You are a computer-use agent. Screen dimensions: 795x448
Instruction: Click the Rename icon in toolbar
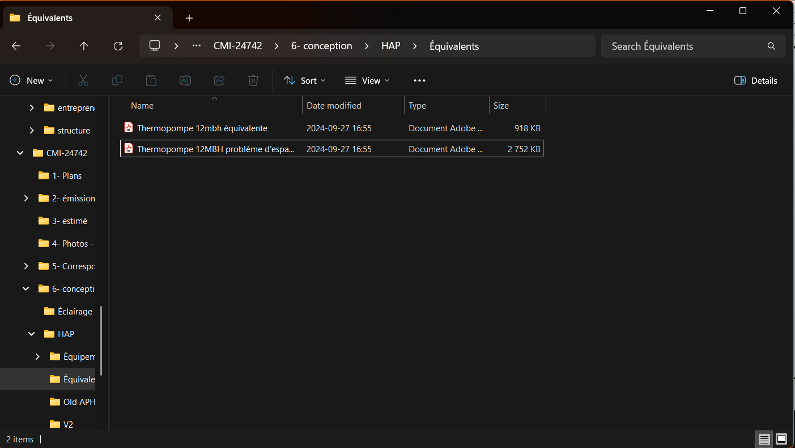185,80
